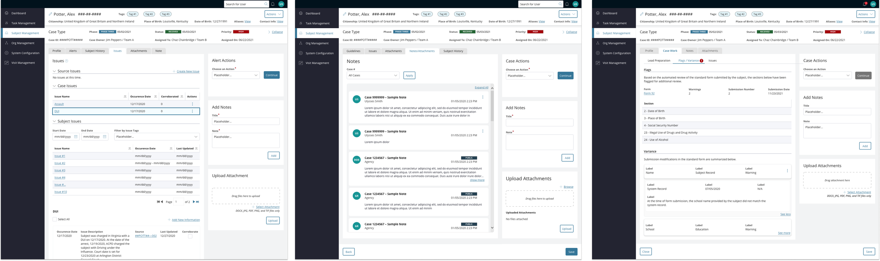The height and width of the screenshot is (261, 880).
Task: Open the Alerts tab on the Issues screen
Action: pos(73,51)
